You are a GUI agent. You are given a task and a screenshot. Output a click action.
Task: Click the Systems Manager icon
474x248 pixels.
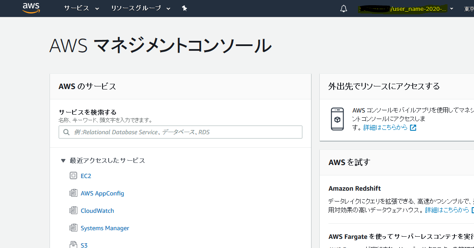[73, 228]
